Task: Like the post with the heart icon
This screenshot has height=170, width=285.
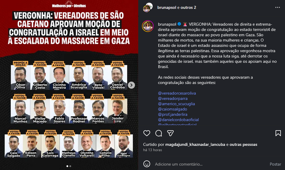Action: tap(147, 133)
